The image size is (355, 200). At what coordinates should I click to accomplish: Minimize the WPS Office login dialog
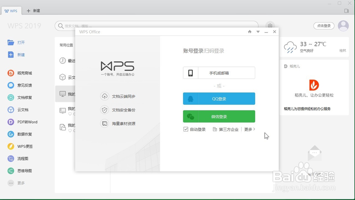(x=266, y=32)
